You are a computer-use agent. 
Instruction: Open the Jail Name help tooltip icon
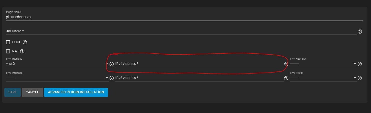pyautogui.click(x=360, y=32)
